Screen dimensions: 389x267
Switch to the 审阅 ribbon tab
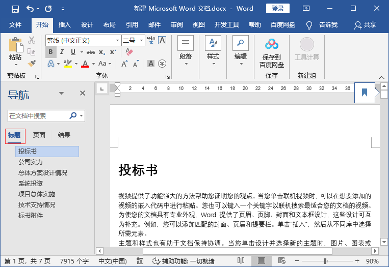click(x=176, y=25)
